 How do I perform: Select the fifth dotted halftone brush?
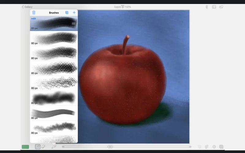(54, 83)
